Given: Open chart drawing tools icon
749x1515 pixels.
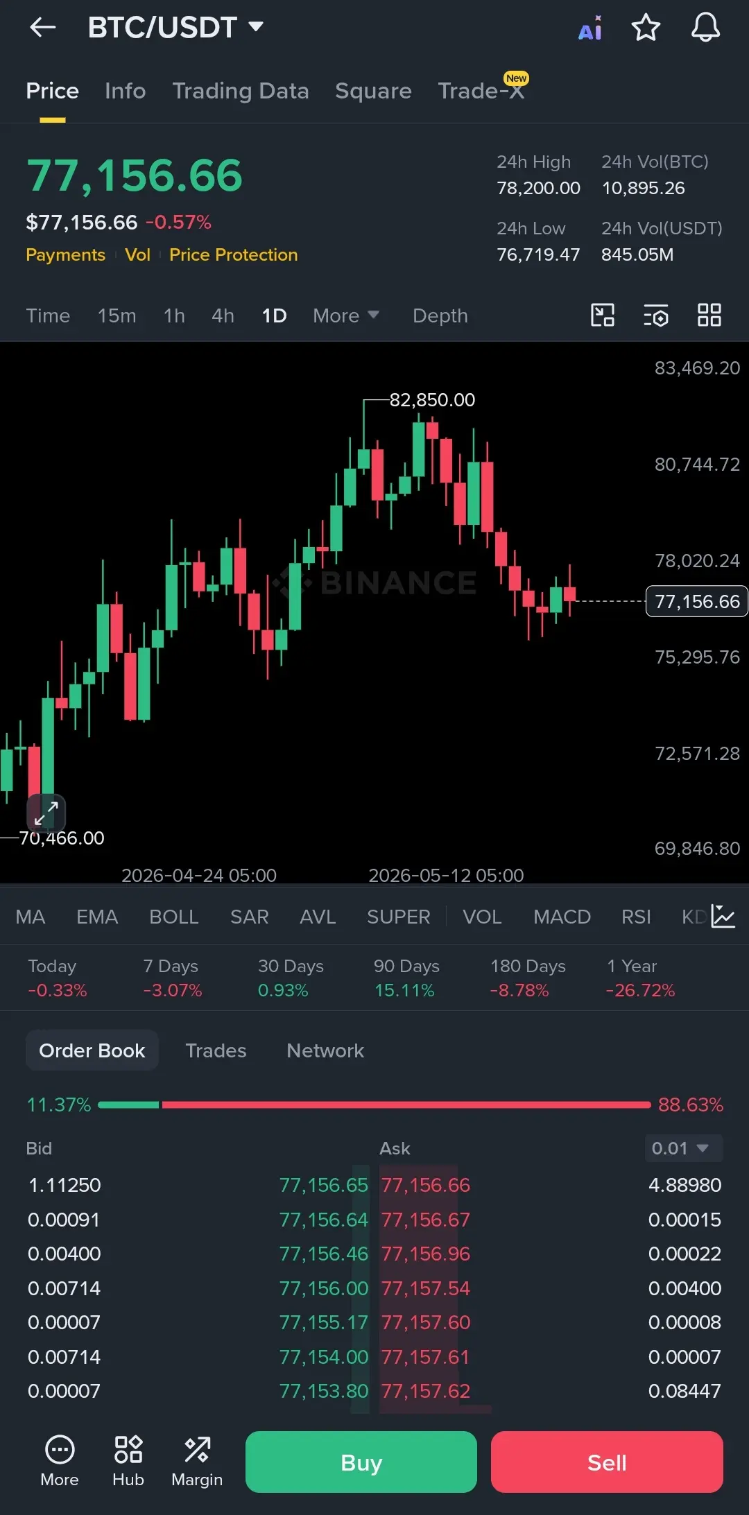Looking at the screenshot, I should 603,315.
